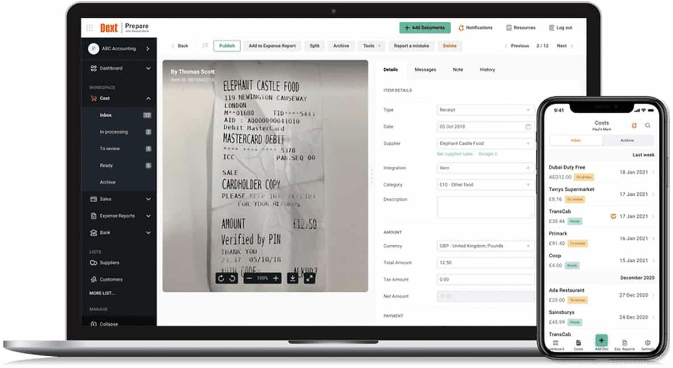This screenshot has width=673, height=368.
Task: Click Add to Expense Report
Action: 272,46
